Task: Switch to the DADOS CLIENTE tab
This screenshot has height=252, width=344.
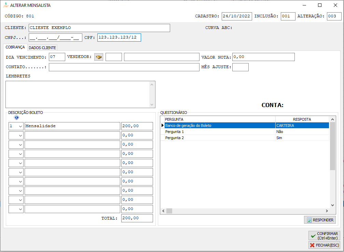Action: click(x=42, y=48)
